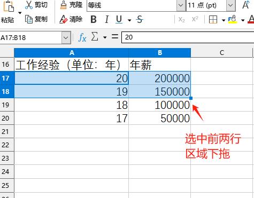The width and height of the screenshot is (254, 198).
Task: Click cell with value 100000
Action: click(160, 105)
